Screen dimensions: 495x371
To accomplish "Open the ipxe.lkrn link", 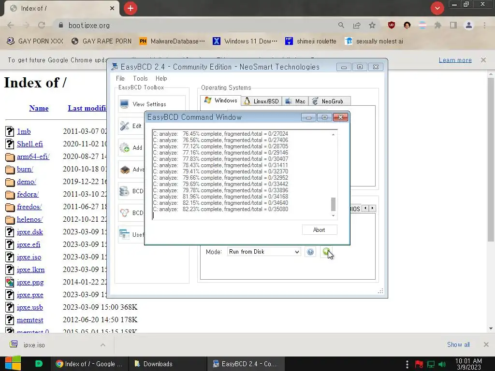I will coord(30,270).
